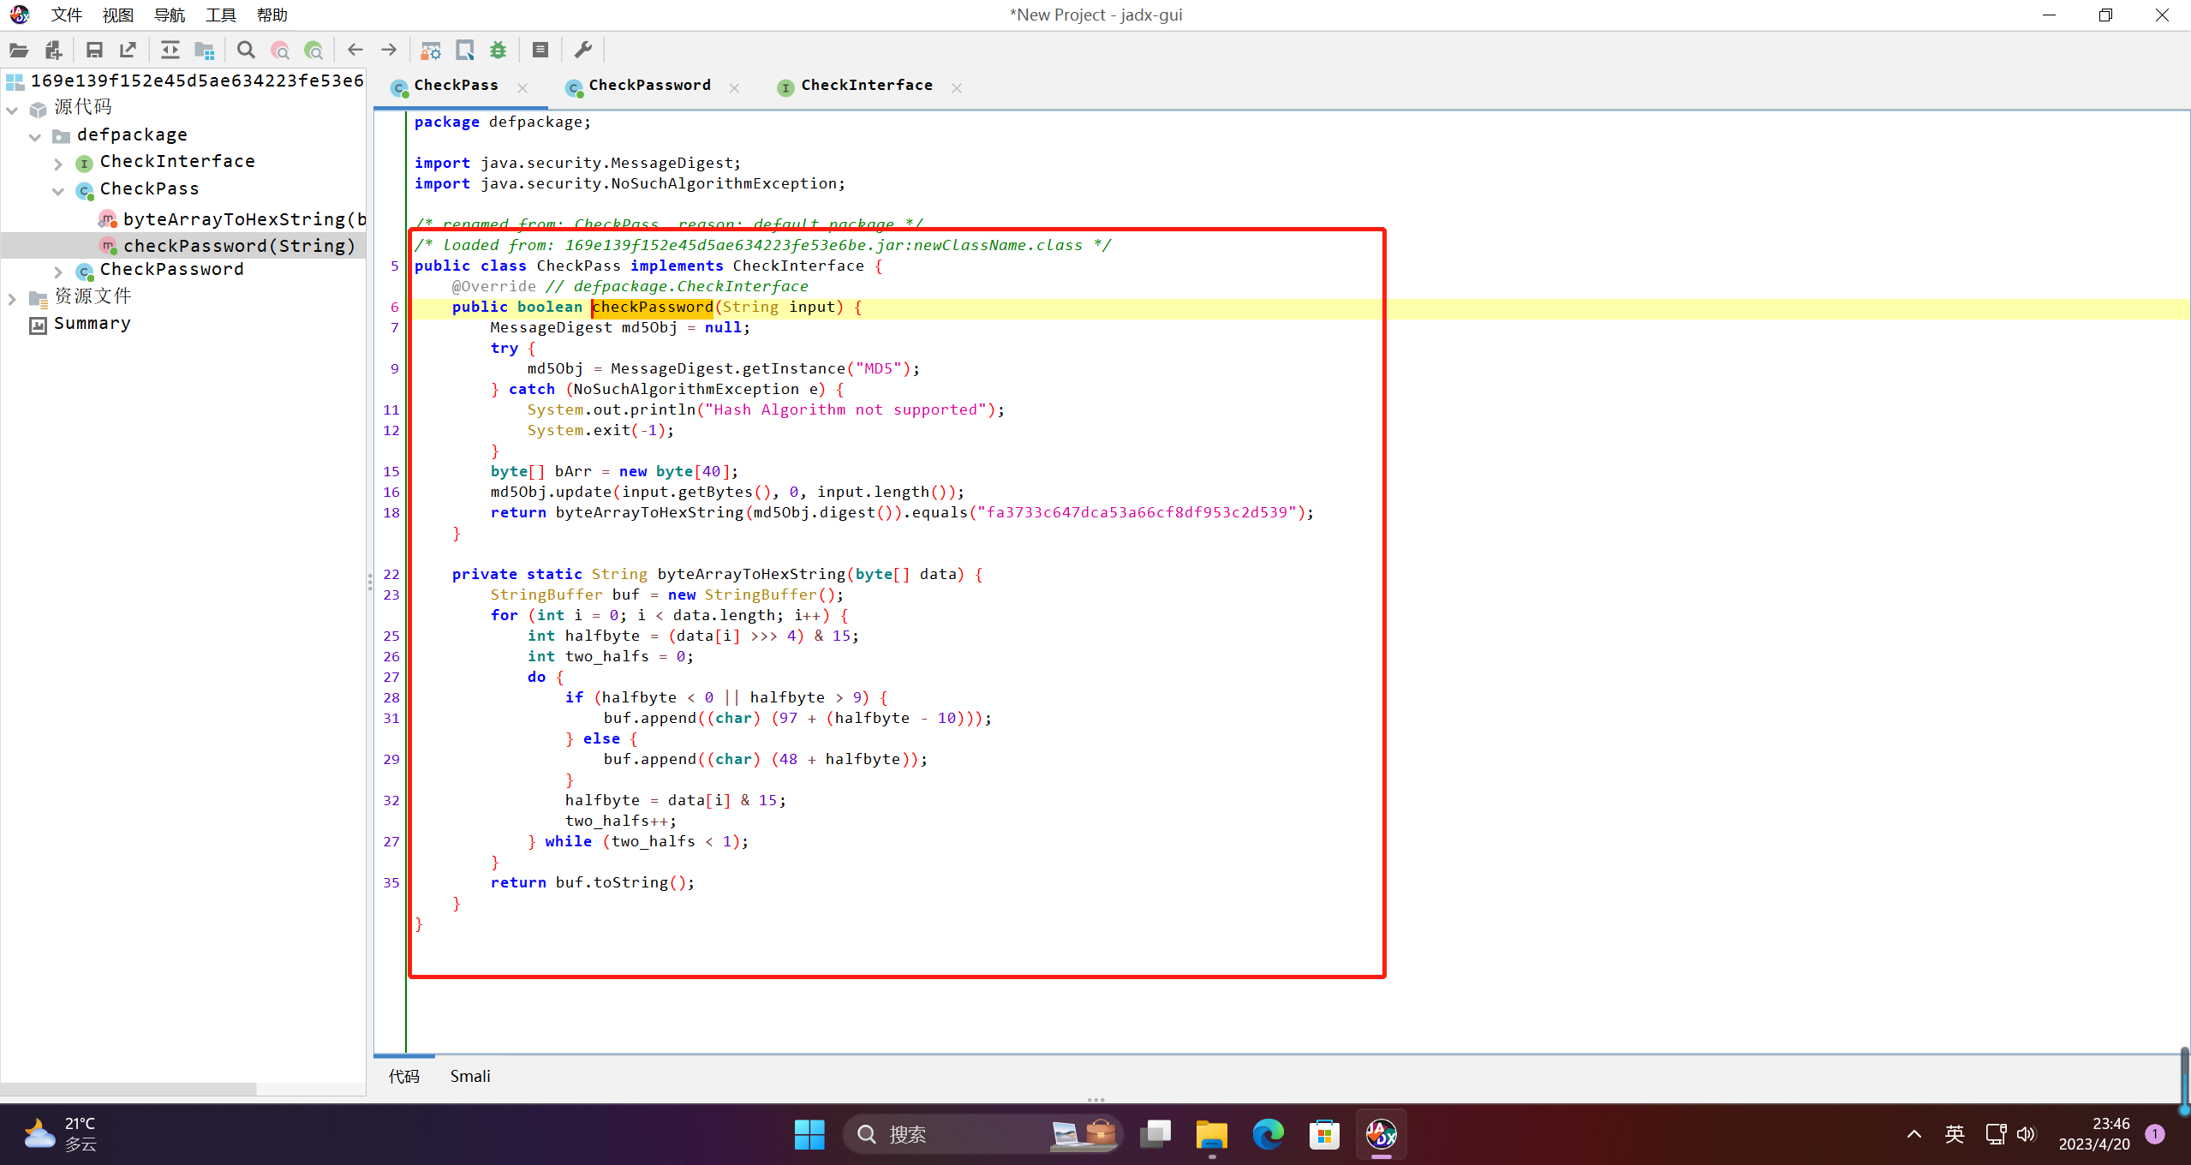Image resolution: width=2191 pixels, height=1165 pixels.
Task: Close the CheckPassword tab
Action: tap(734, 88)
